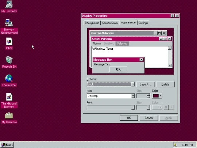Switch to the Background tab
Viewport: 197px width, 148px height.
(92, 23)
